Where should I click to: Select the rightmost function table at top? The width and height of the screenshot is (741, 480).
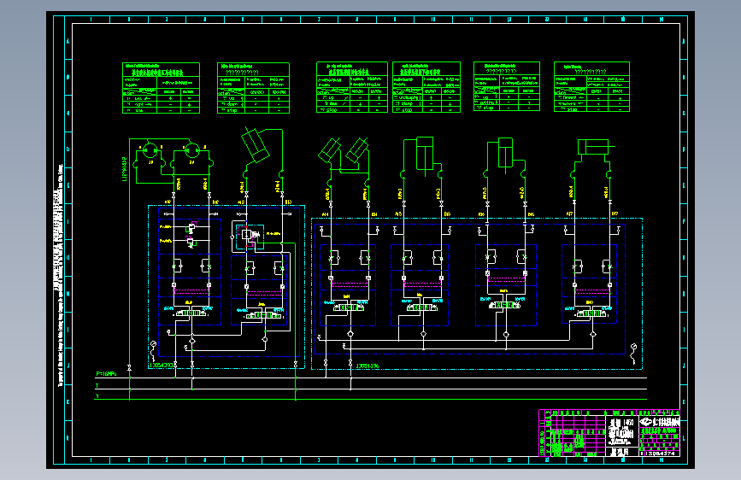(591, 86)
